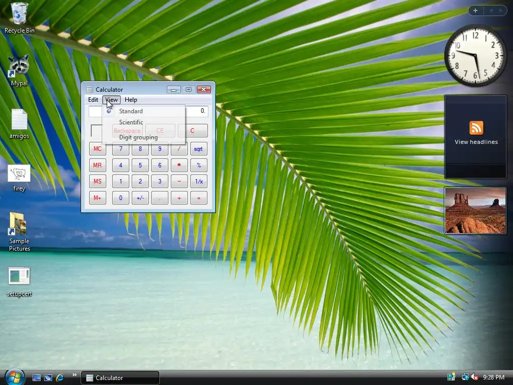513x385 pixels.
Task: Click the MS memory store button
Action: point(98,181)
